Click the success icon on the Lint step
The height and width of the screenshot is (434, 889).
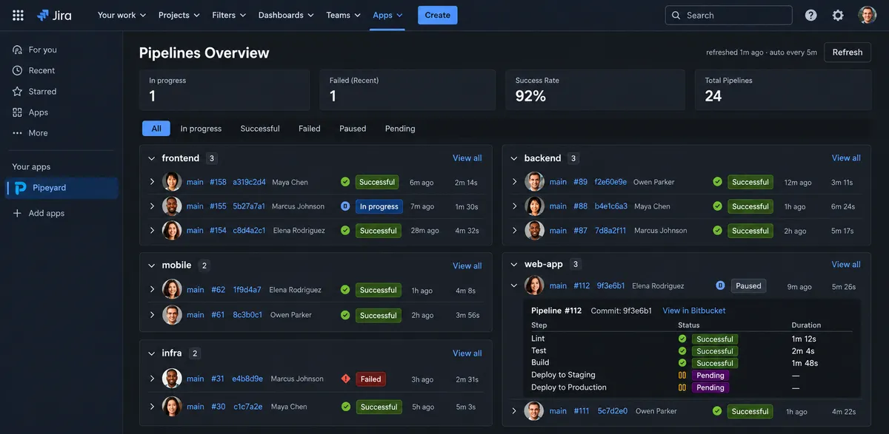(682, 339)
